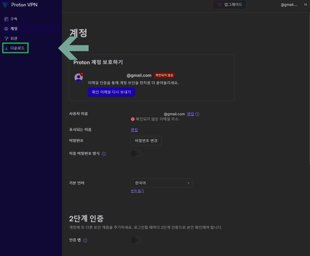
Task: Open the 번역 돕기 link
Action: 137,191
